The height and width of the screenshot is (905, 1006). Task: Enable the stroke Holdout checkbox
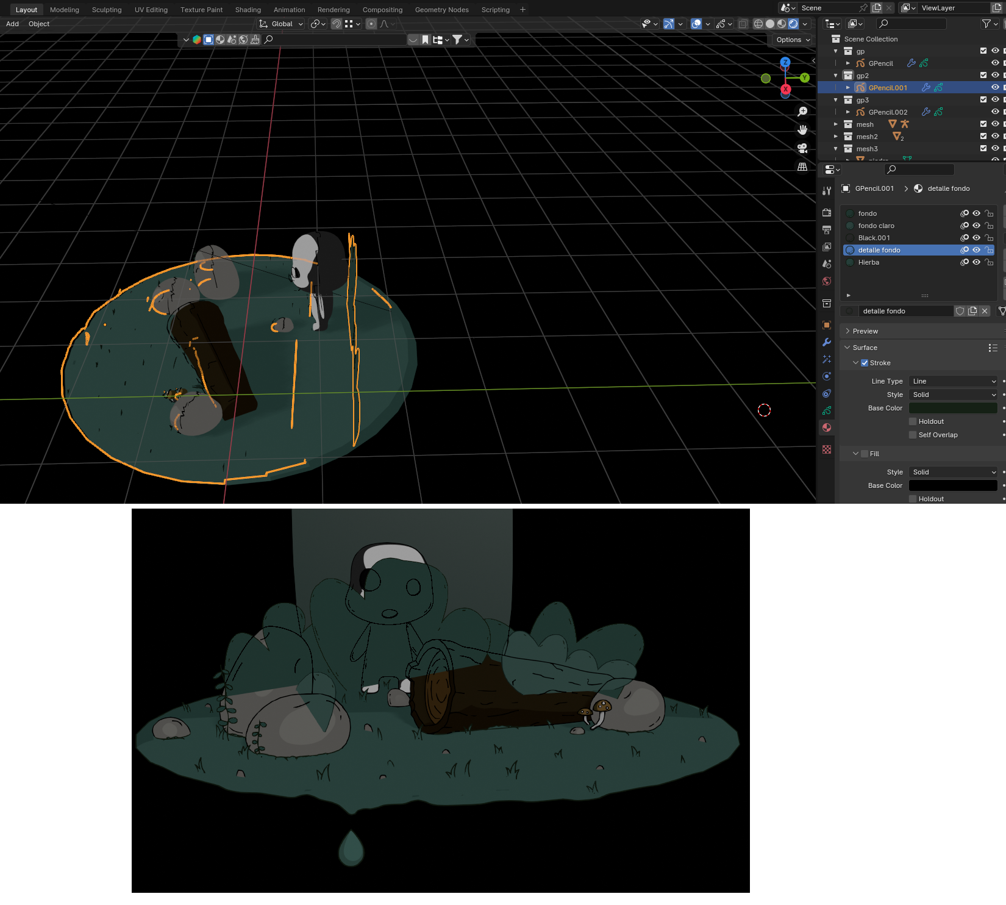point(913,421)
